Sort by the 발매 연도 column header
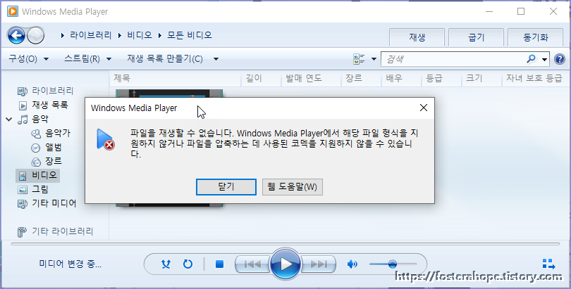The image size is (571, 289). (x=312, y=79)
